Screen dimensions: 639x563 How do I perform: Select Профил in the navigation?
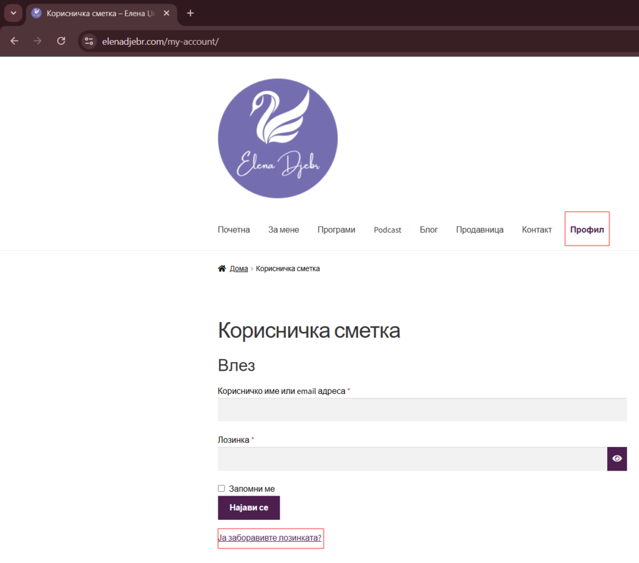tap(587, 230)
